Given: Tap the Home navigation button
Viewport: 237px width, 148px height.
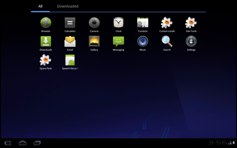Looking at the screenshot, I should click(22, 143).
